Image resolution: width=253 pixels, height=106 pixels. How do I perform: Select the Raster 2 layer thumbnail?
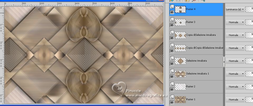(x=180, y=87)
